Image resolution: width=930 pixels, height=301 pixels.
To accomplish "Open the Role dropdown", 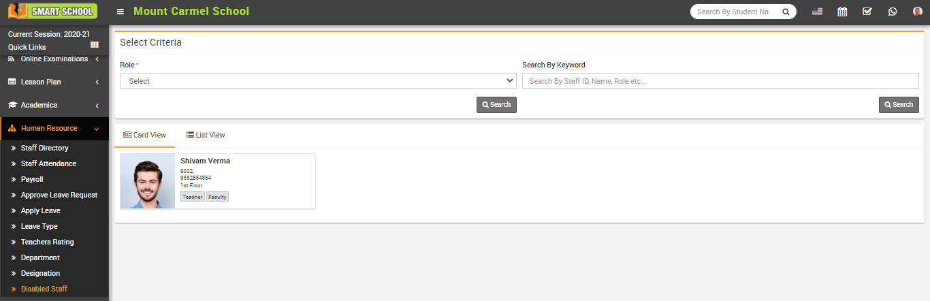I will pos(318,81).
